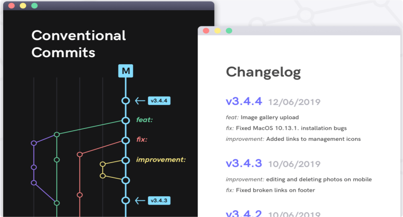Click the lower yellow branch commit node
Screen dimensions: 403x217
[x=102, y=176]
